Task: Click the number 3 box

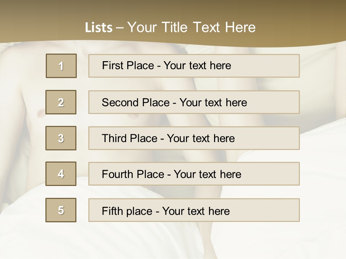Action: (61, 138)
